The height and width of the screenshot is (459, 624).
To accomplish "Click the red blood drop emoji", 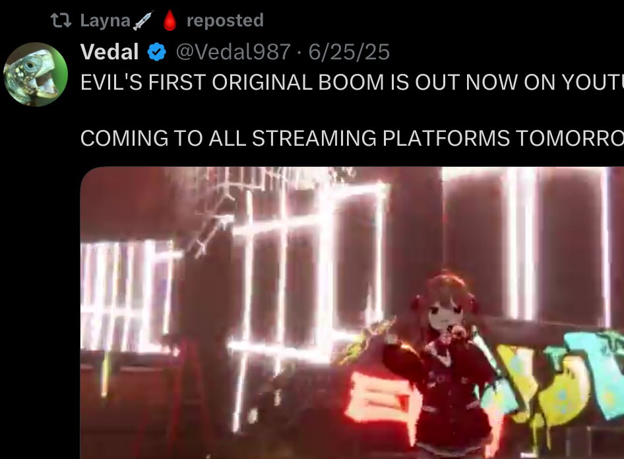I will click(x=170, y=20).
